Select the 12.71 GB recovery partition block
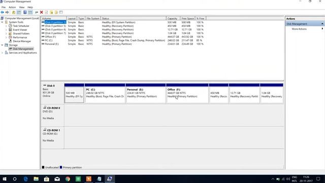Screen dimensions: 325x183 pyautogui.click(x=244, y=93)
